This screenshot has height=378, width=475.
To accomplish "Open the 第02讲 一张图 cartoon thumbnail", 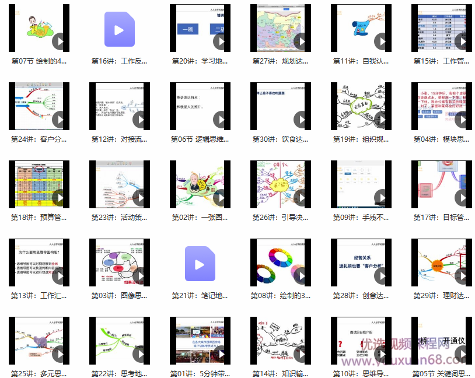I will pos(200,184).
